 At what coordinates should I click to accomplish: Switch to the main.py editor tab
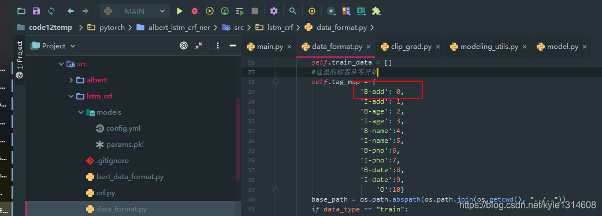click(x=270, y=47)
